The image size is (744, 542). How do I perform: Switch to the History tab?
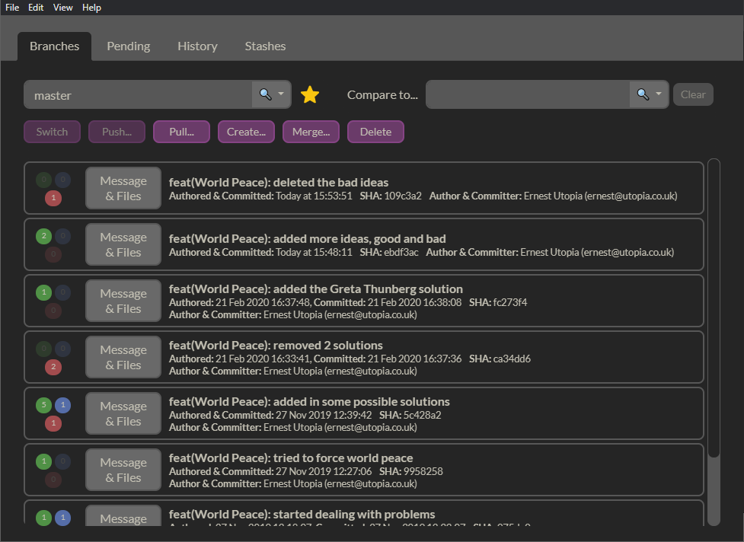(x=197, y=46)
